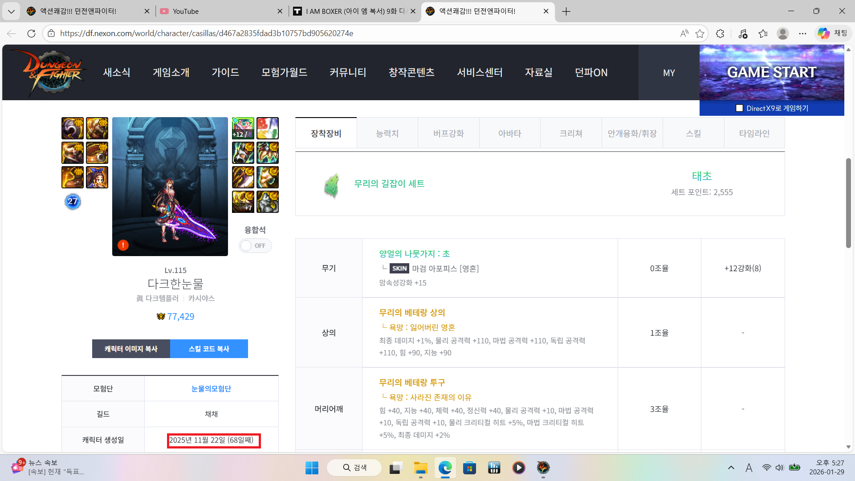Click the page vertical scrollbar
The width and height of the screenshot is (855, 481).
pos(848,203)
